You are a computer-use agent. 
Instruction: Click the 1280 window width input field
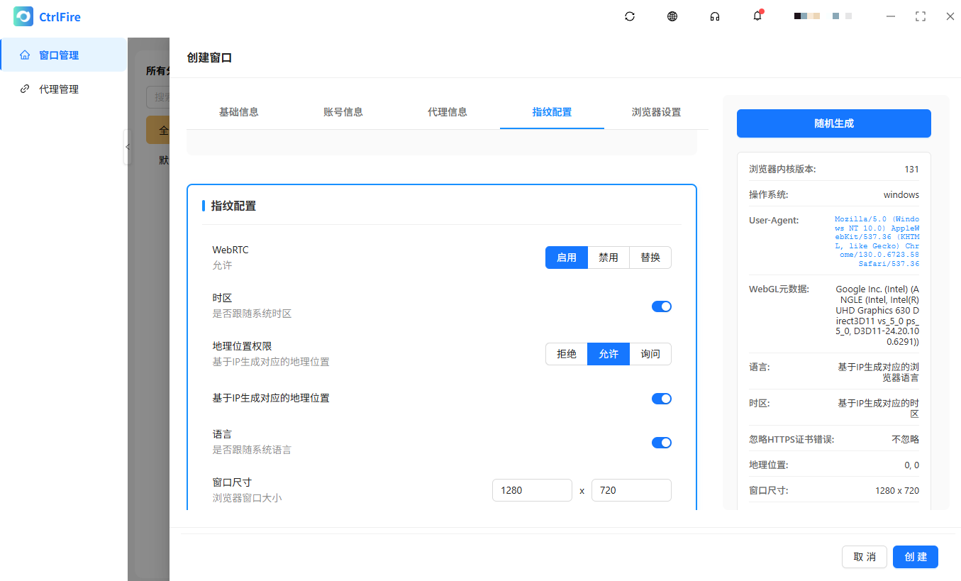click(532, 489)
